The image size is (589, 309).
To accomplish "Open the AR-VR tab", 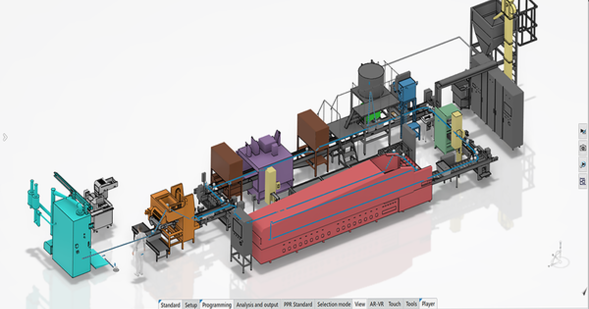I will tap(377, 304).
